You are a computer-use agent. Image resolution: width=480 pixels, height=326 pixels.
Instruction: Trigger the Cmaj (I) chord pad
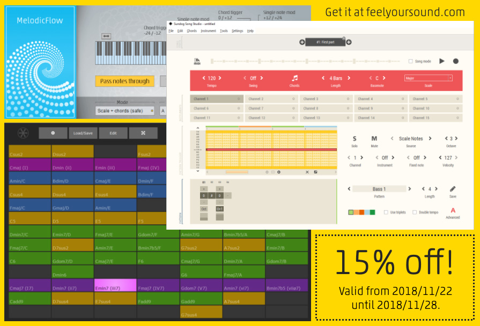(x=29, y=165)
